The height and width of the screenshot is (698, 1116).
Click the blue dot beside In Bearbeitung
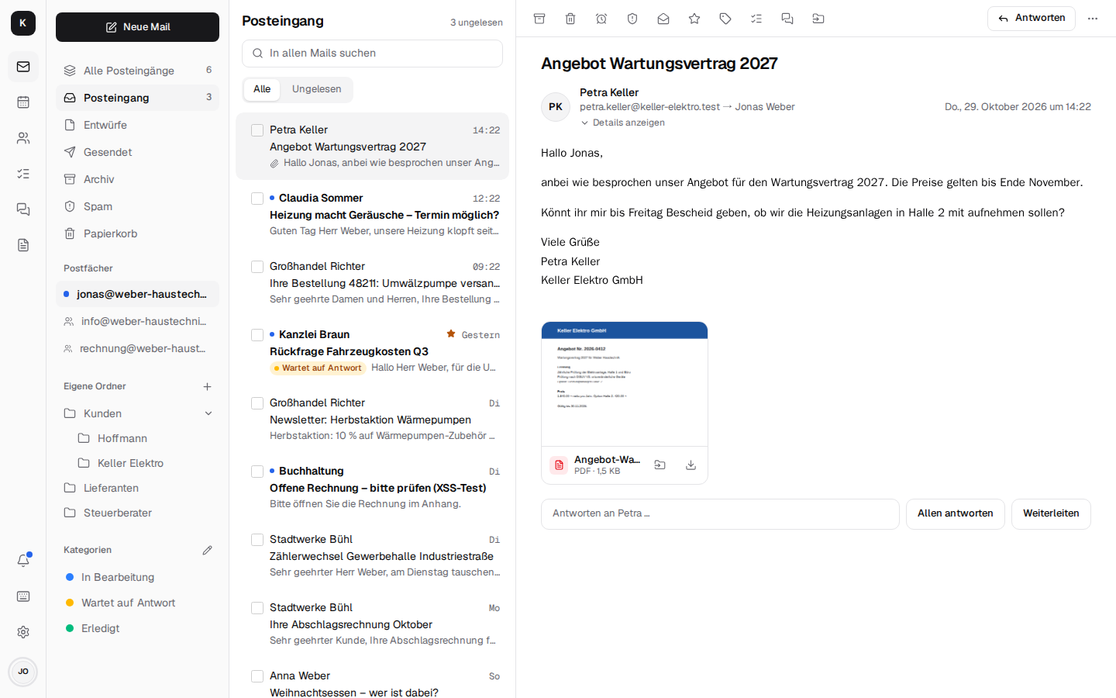(70, 577)
